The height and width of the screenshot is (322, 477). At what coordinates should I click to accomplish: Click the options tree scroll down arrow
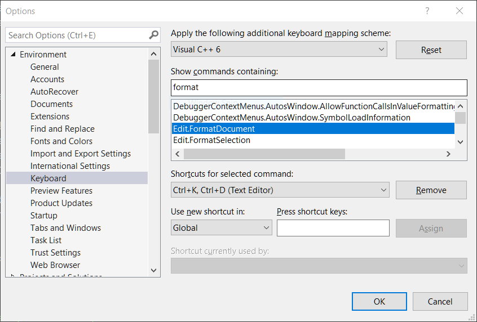[x=153, y=270]
